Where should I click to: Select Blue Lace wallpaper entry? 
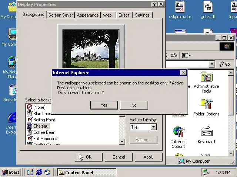[x=42, y=114]
